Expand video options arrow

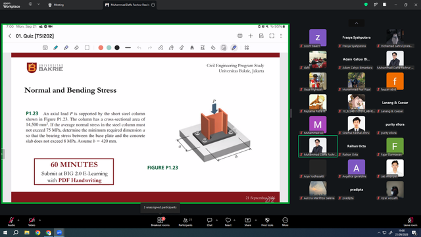click(x=39, y=220)
